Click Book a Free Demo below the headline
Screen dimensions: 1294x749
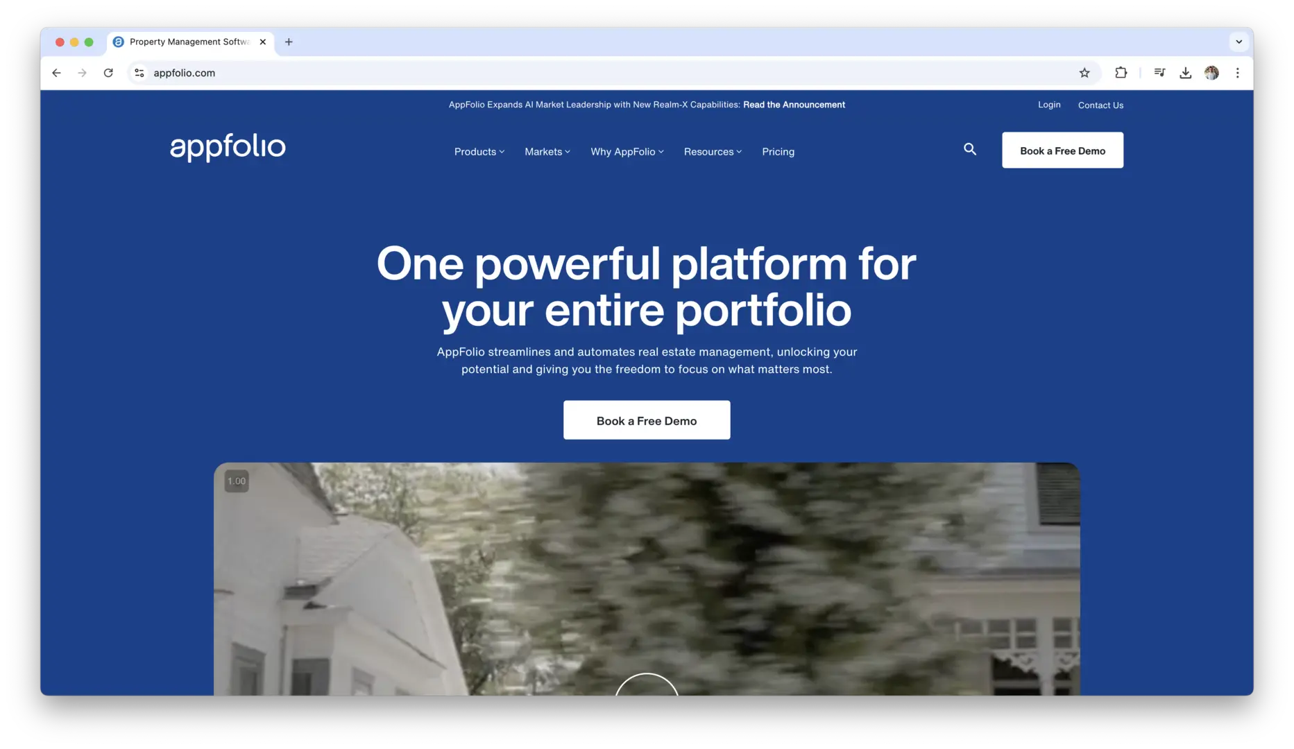647,420
